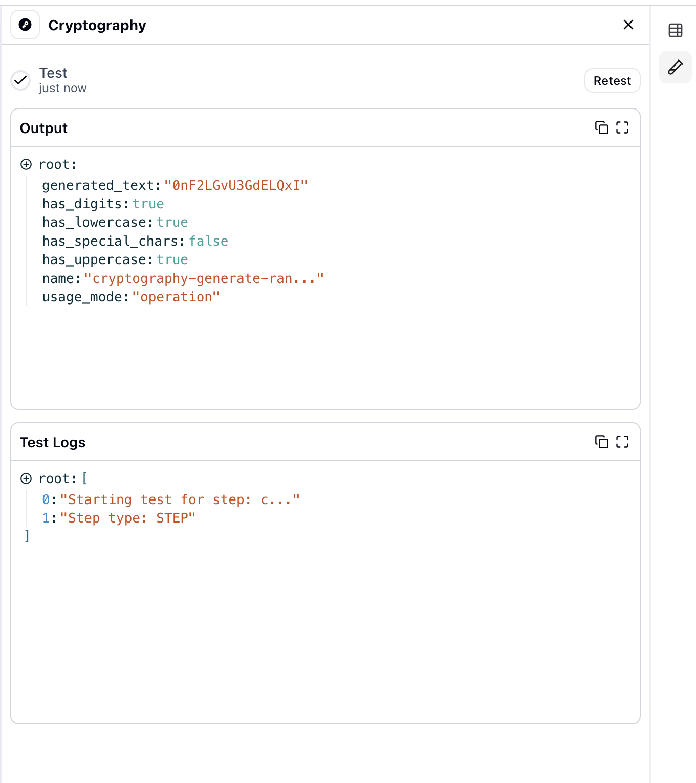The width and height of the screenshot is (696, 783).
Task: Click the Cryptography key icon
Action: click(x=25, y=25)
